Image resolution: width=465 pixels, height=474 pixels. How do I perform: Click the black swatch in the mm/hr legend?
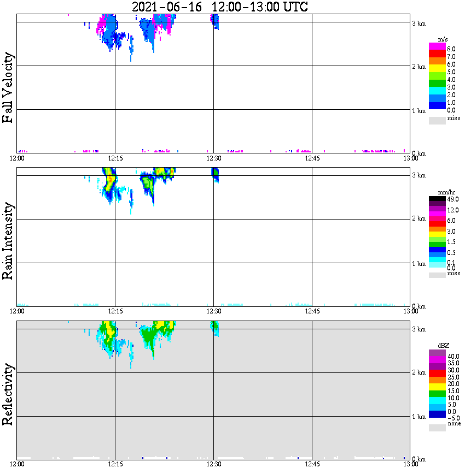coord(437,199)
